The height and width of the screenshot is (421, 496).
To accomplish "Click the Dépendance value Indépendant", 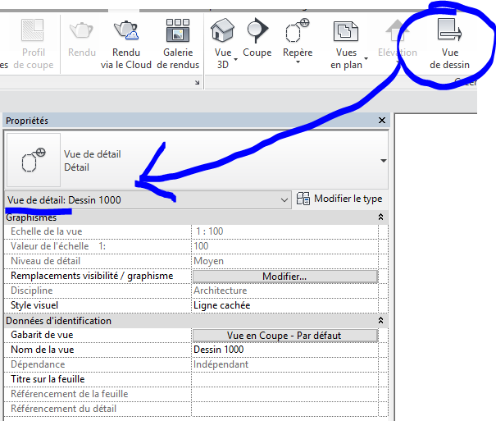I will [x=285, y=364].
